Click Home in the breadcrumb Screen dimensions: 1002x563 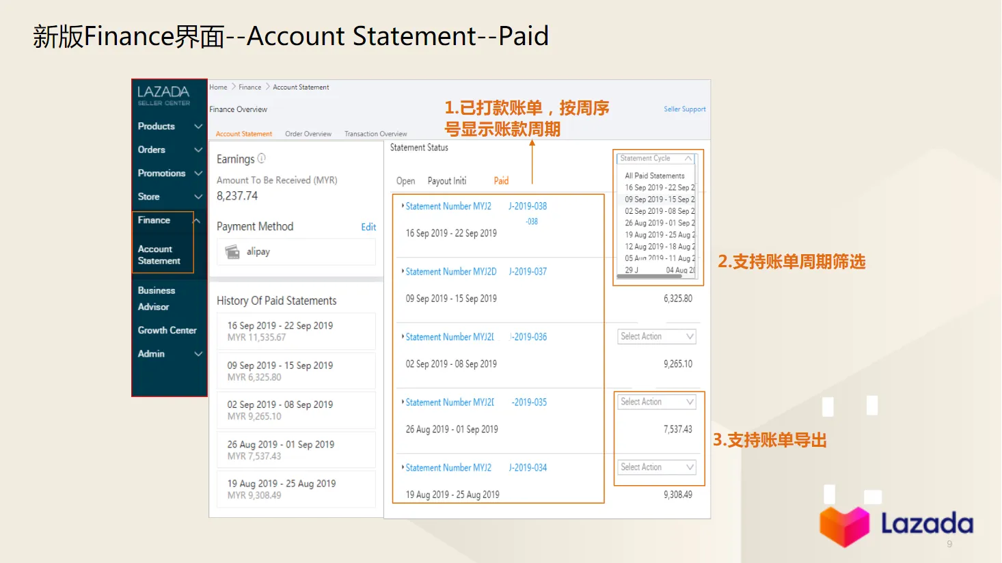217,87
